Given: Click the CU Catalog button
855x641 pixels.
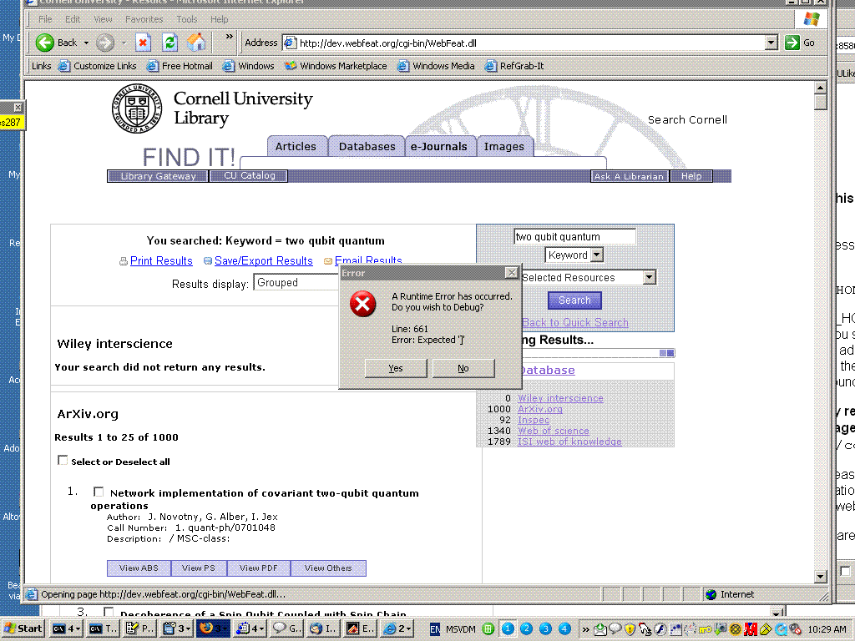Looking at the screenshot, I should click(249, 175).
